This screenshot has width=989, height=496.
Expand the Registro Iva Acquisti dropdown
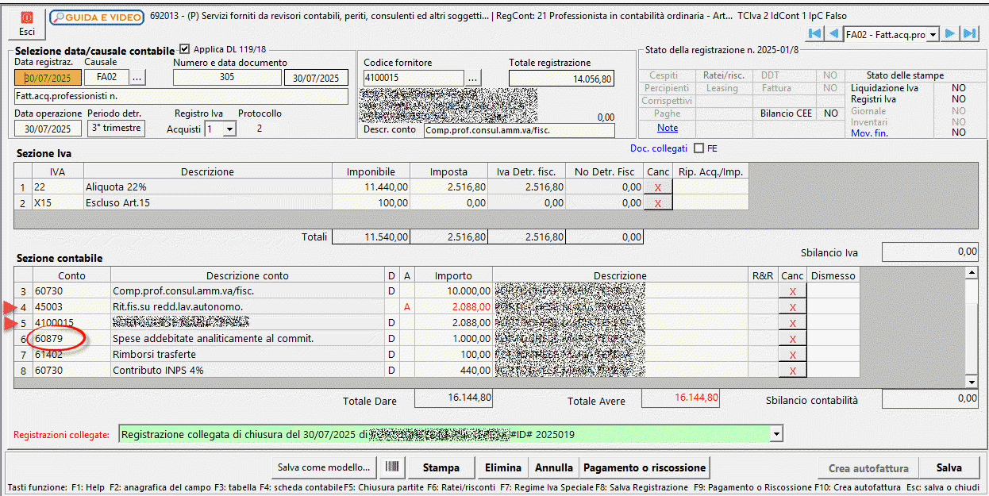tap(229, 129)
